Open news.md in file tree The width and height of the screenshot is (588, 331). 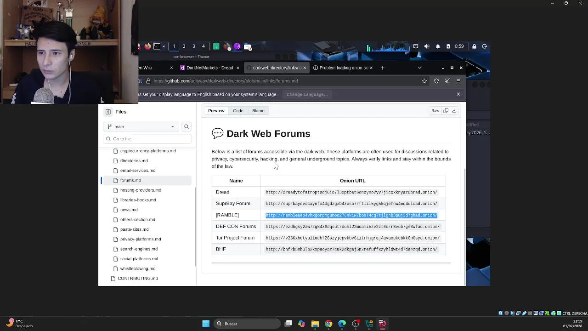pos(129,210)
